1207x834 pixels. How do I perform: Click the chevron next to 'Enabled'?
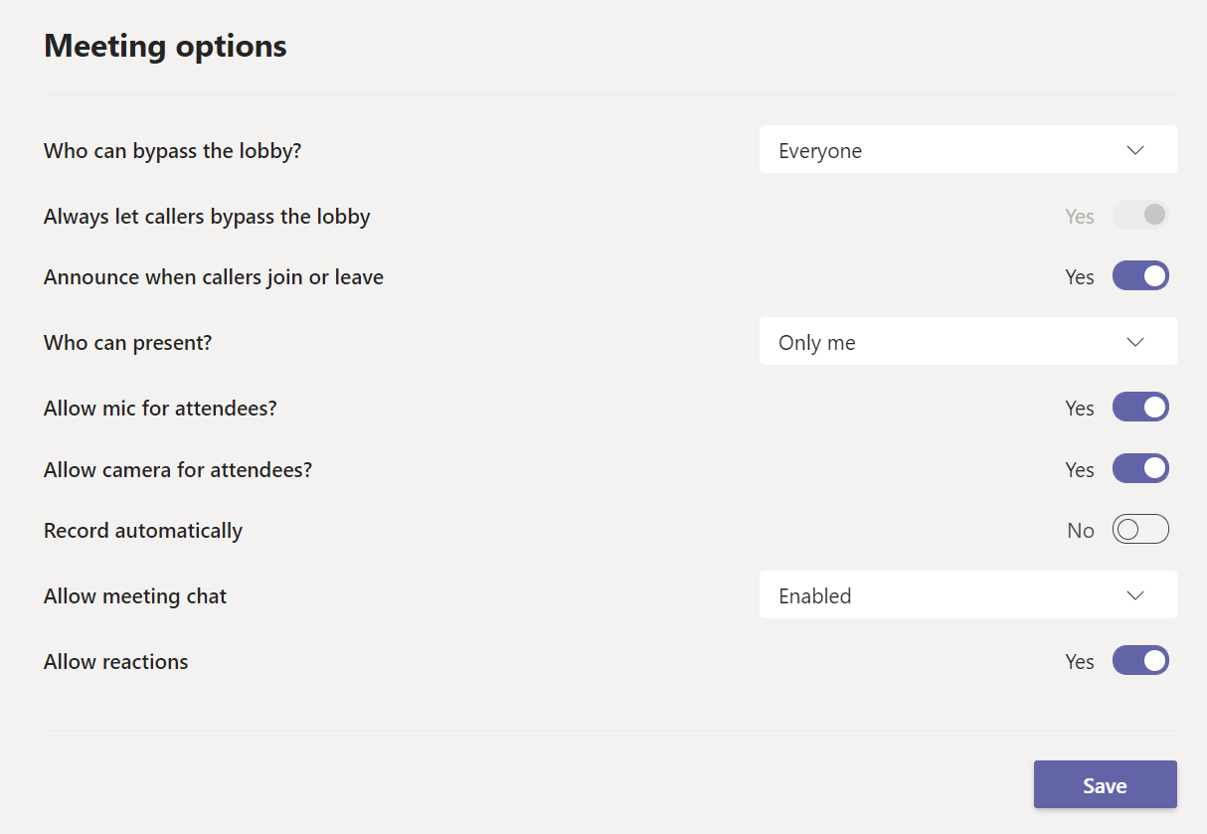(1134, 594)
